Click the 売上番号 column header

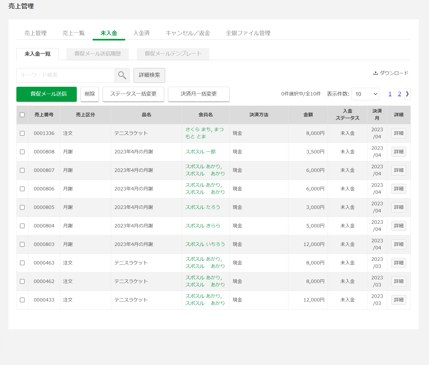click(44, 115)
